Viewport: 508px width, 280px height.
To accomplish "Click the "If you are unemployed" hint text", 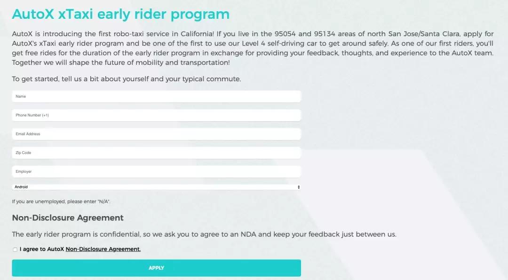I will point(61,202).
